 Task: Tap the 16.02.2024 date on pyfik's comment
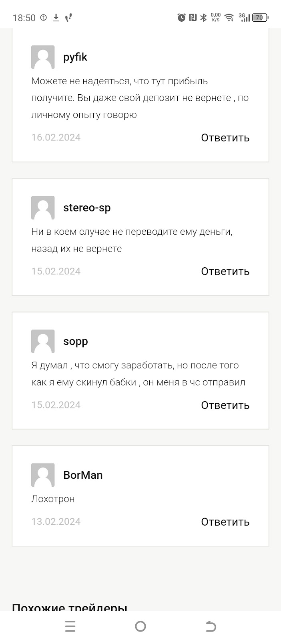coord(56,137)
